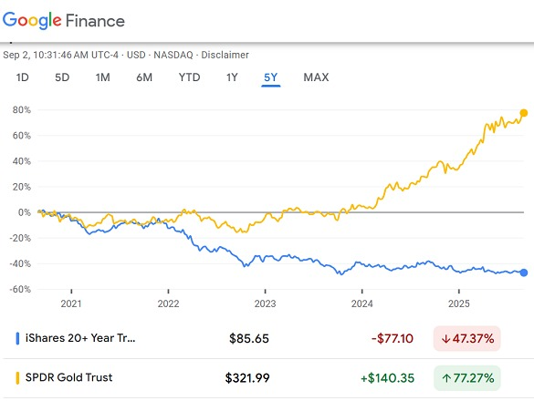
Task: Click the 2025 x-axis label
Action: 459,303
